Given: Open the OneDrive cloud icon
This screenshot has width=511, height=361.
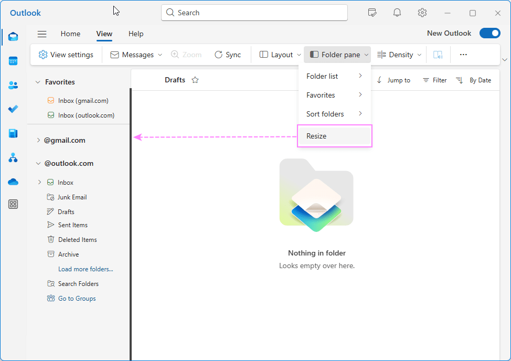Looking at the screenshot, I should pos(13,182).
